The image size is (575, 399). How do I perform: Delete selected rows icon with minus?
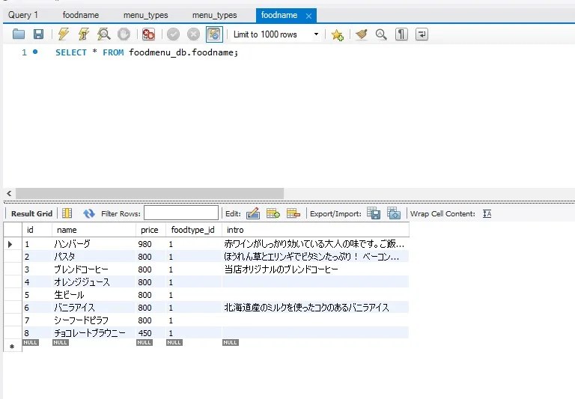pos(293,213)
